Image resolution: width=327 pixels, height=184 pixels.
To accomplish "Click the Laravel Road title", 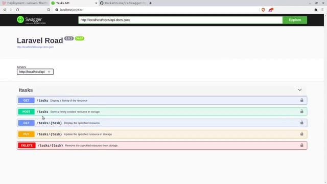I will click(40, 41).
